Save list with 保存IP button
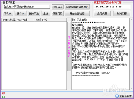 (20, 13)
